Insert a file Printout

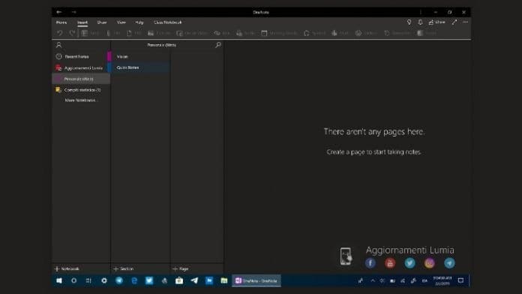tap(133, 33)
